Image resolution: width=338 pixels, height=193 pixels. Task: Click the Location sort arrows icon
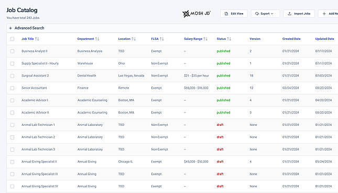(x=134, y=39)
